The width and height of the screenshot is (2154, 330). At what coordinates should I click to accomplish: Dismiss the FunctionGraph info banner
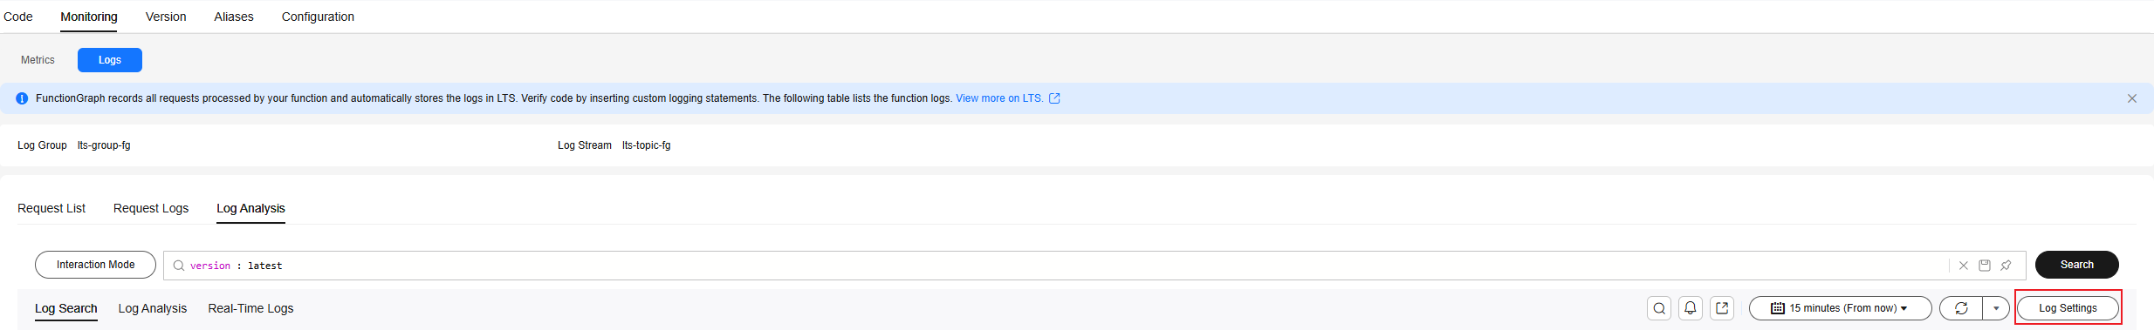point(2132,98)
